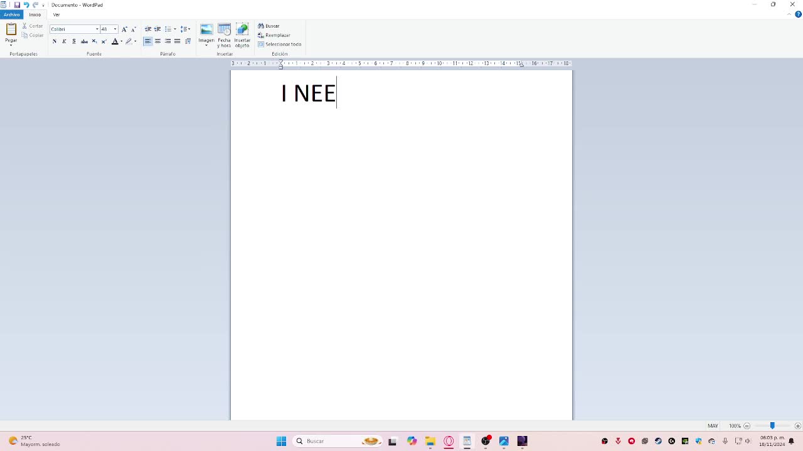Open WordPad help question mark icon
This screenshot has height=451, width=803.
point(798,14)
